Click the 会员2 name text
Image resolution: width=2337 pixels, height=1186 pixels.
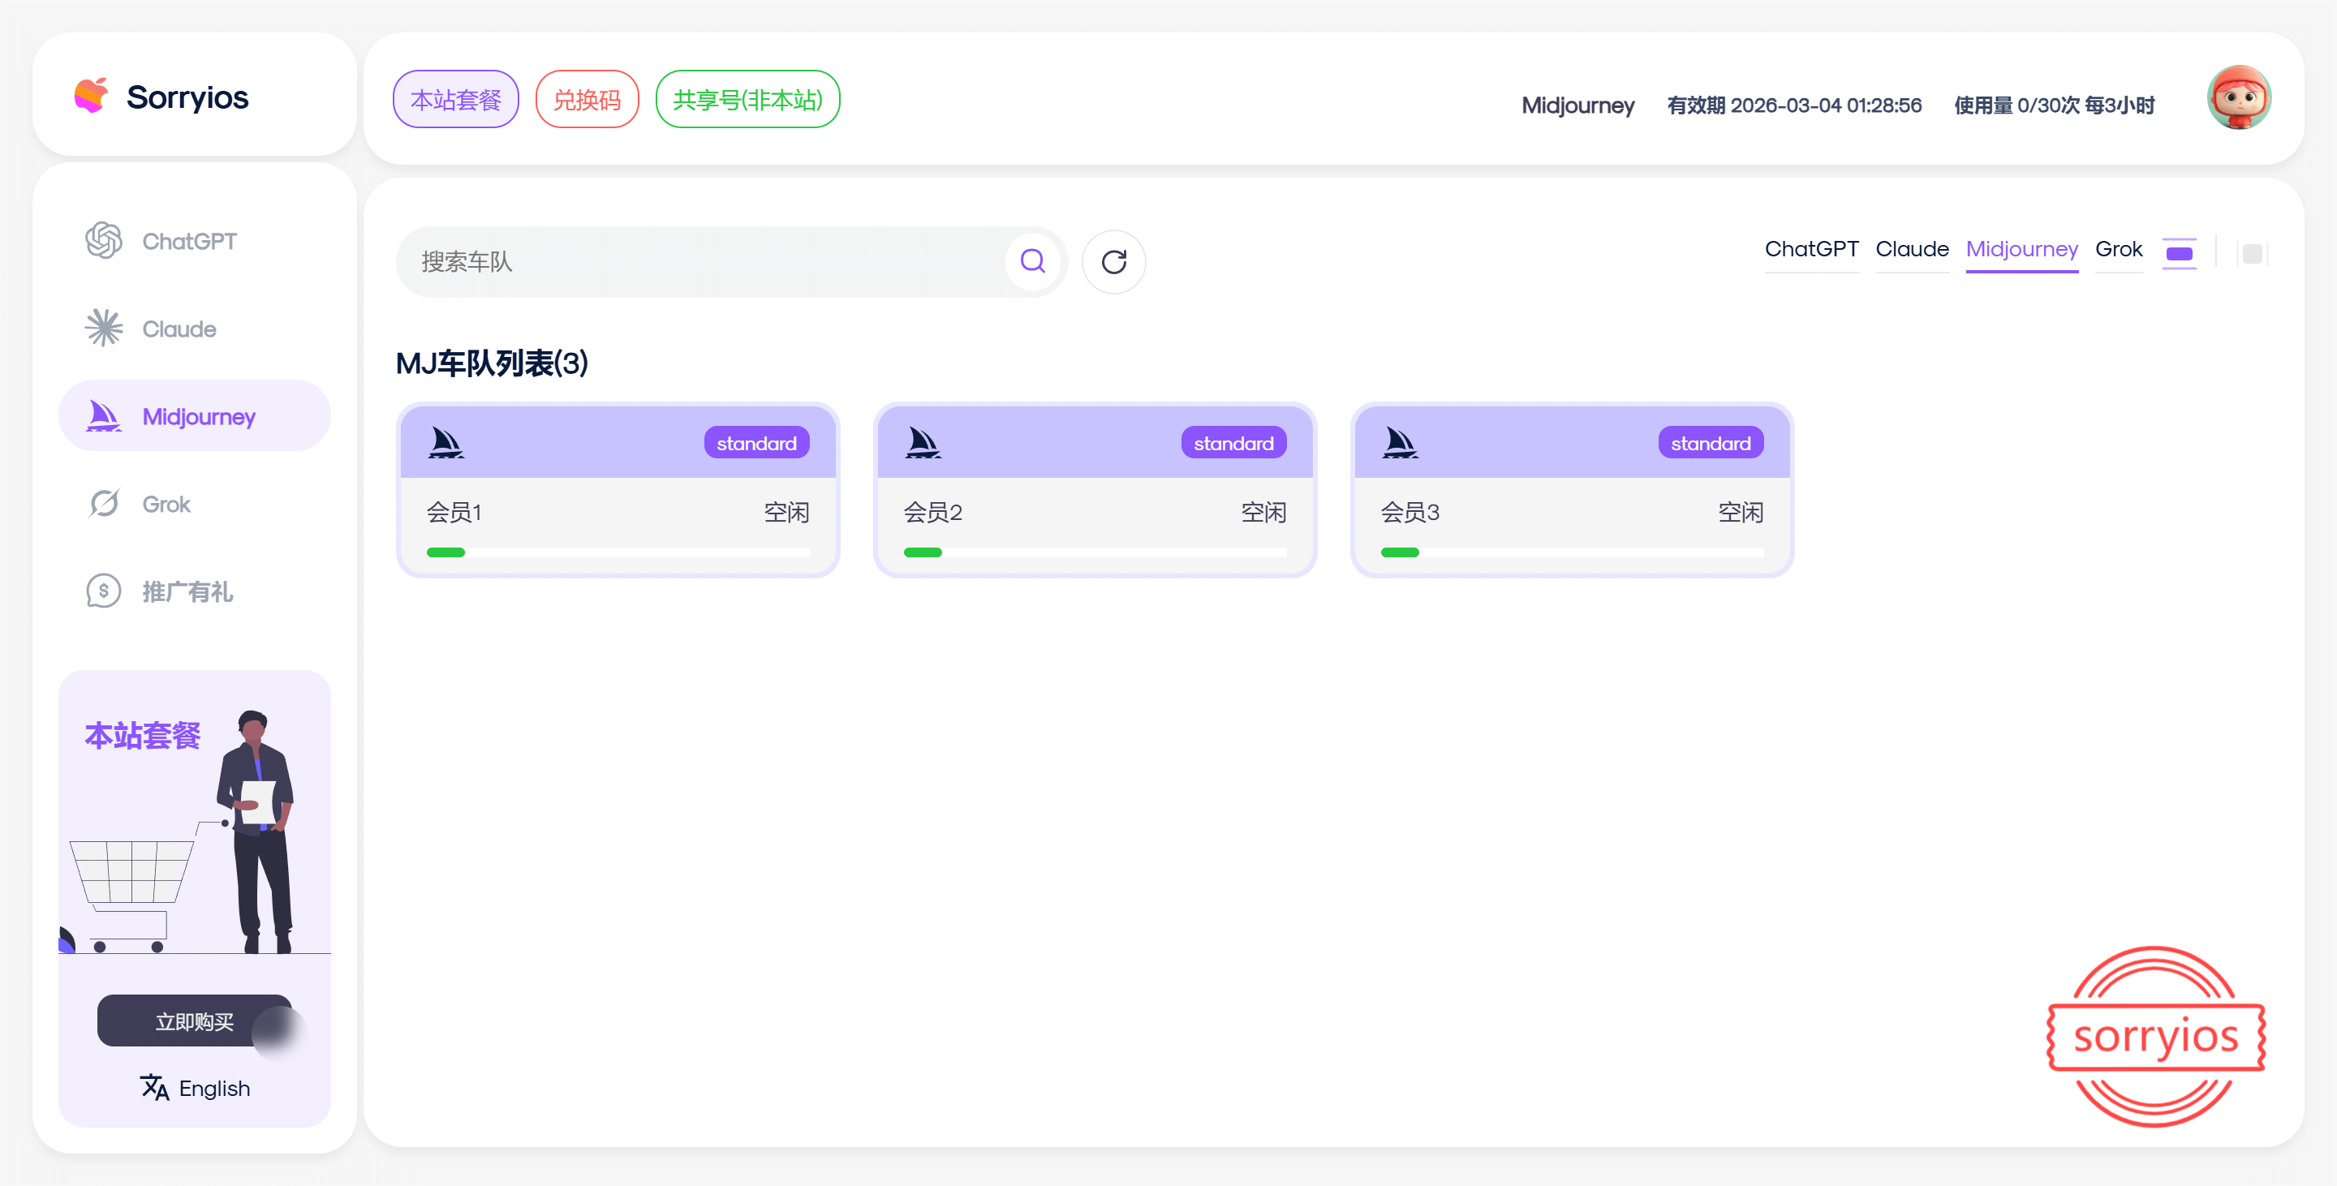[x=932, y=513]
